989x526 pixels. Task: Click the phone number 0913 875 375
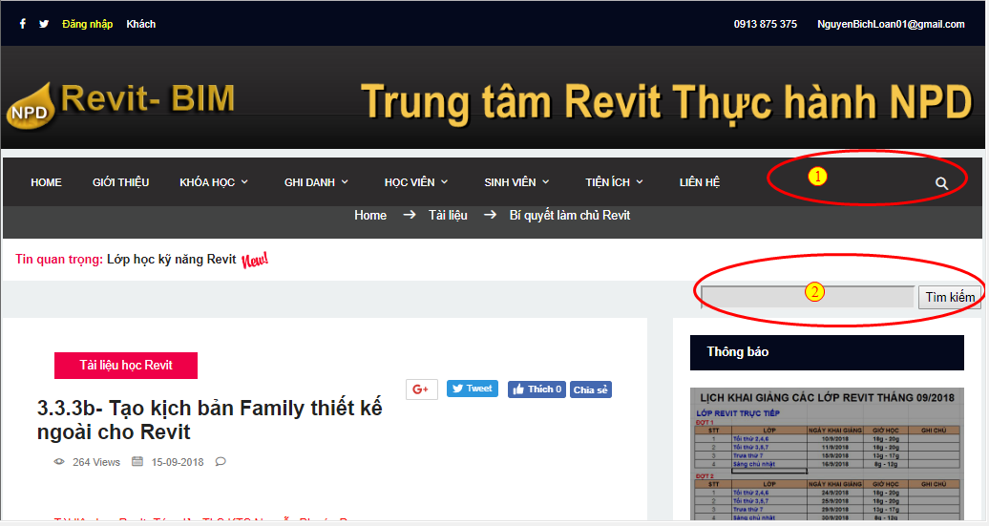point(765,24)
